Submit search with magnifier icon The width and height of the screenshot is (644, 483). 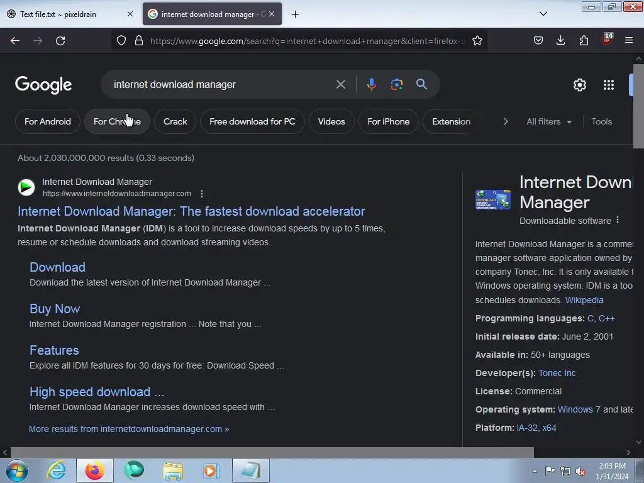pyautogui.click(x=421, y=84)
